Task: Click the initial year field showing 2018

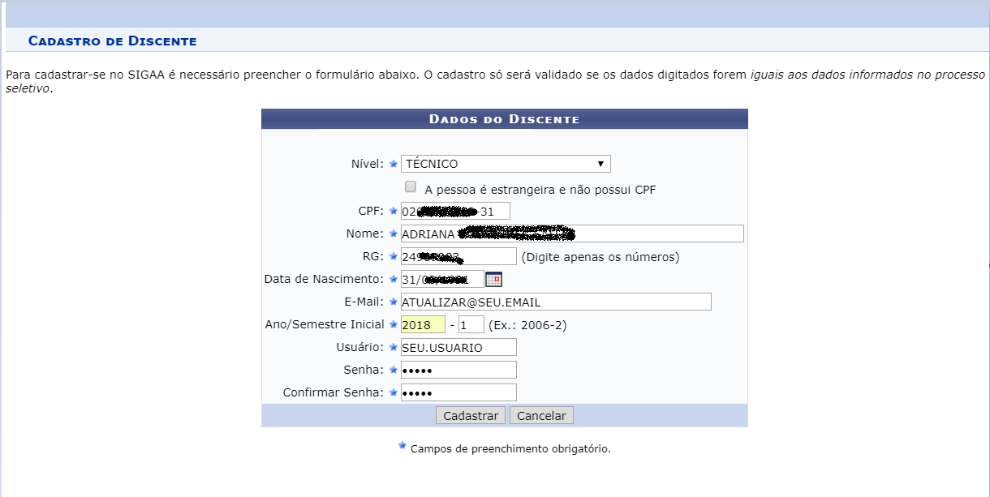Action: coord(423,325)
